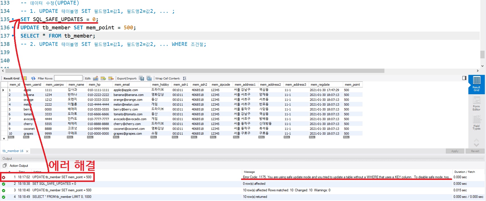Focus the Filter Rows input field
This screenshot has height=201, width=486.
pos(68,78)
